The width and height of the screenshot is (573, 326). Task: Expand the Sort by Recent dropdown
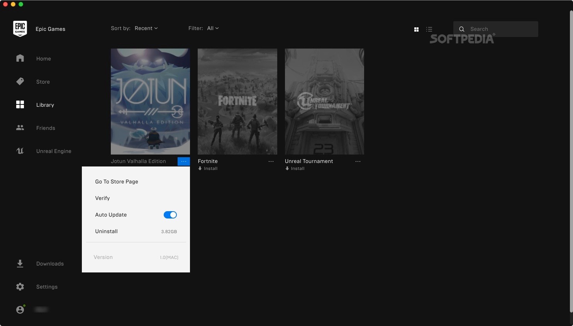146,28
